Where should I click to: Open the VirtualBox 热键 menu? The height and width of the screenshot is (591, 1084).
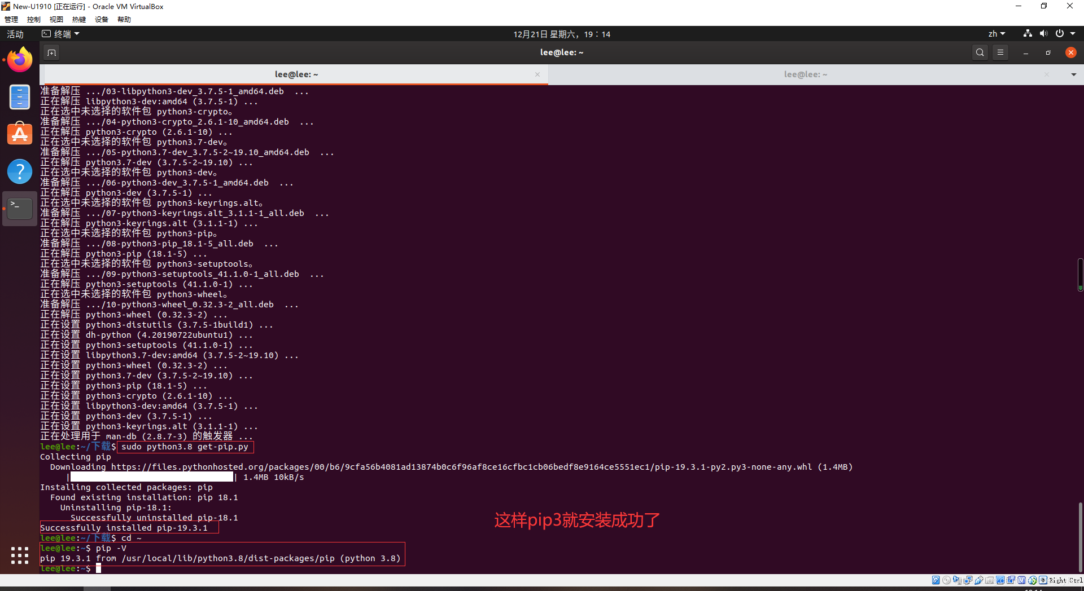(x=79, y=19)
